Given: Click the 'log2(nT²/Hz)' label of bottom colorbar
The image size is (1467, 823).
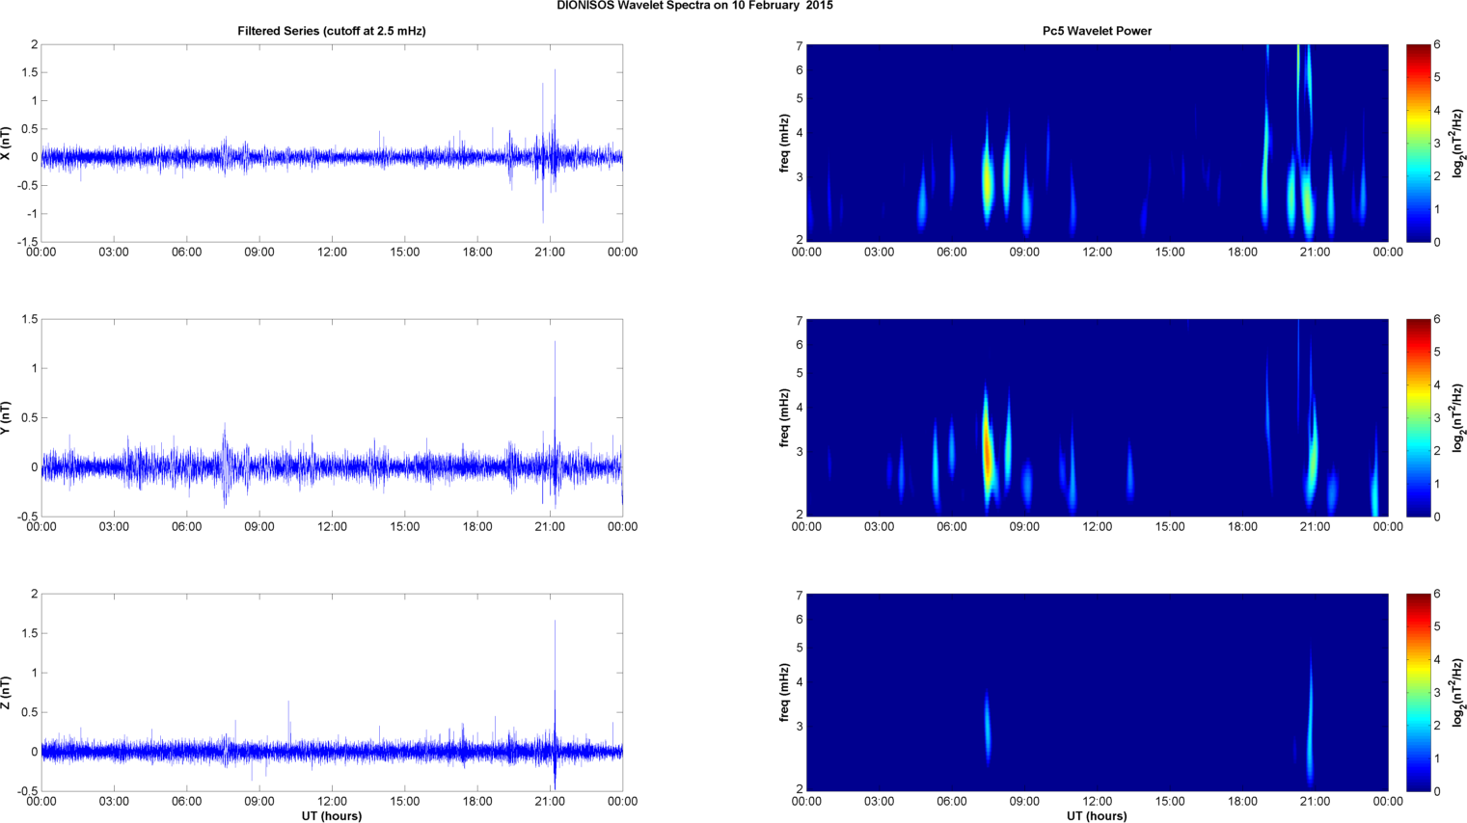Looking at the screenshot, I should point(1458,692).
